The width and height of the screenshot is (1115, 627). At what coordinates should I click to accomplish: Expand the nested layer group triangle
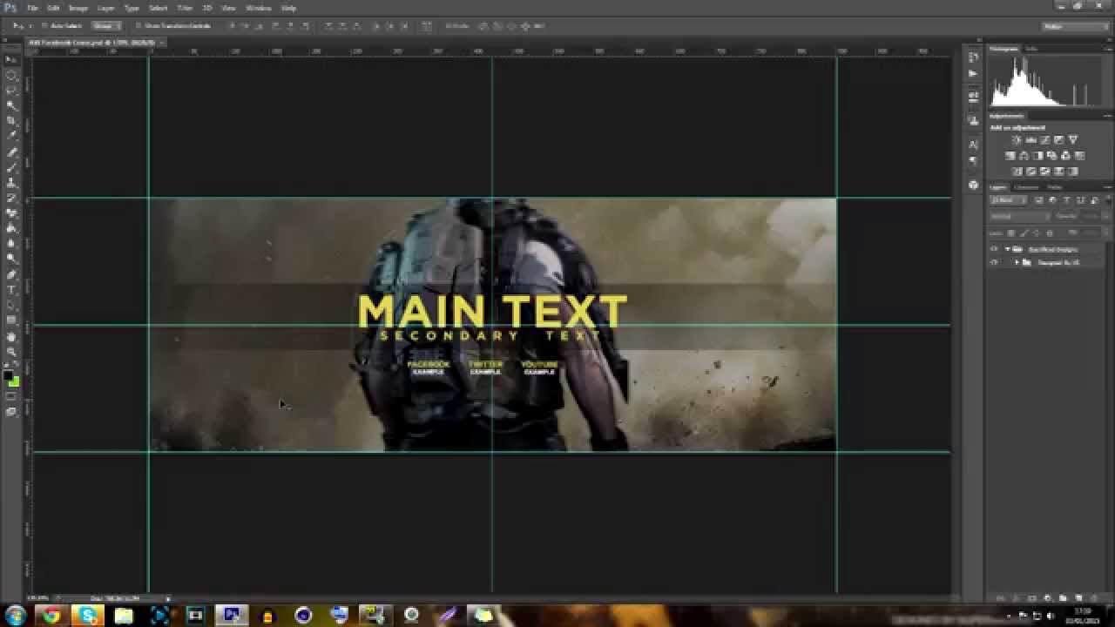point(1017,262)
